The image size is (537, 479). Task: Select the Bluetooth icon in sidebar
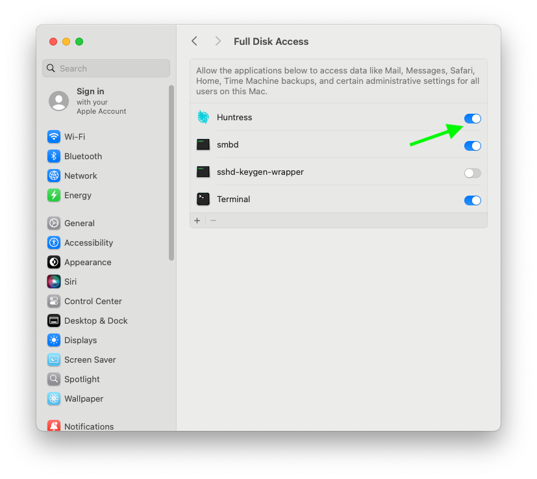click(x=54, y=157)
